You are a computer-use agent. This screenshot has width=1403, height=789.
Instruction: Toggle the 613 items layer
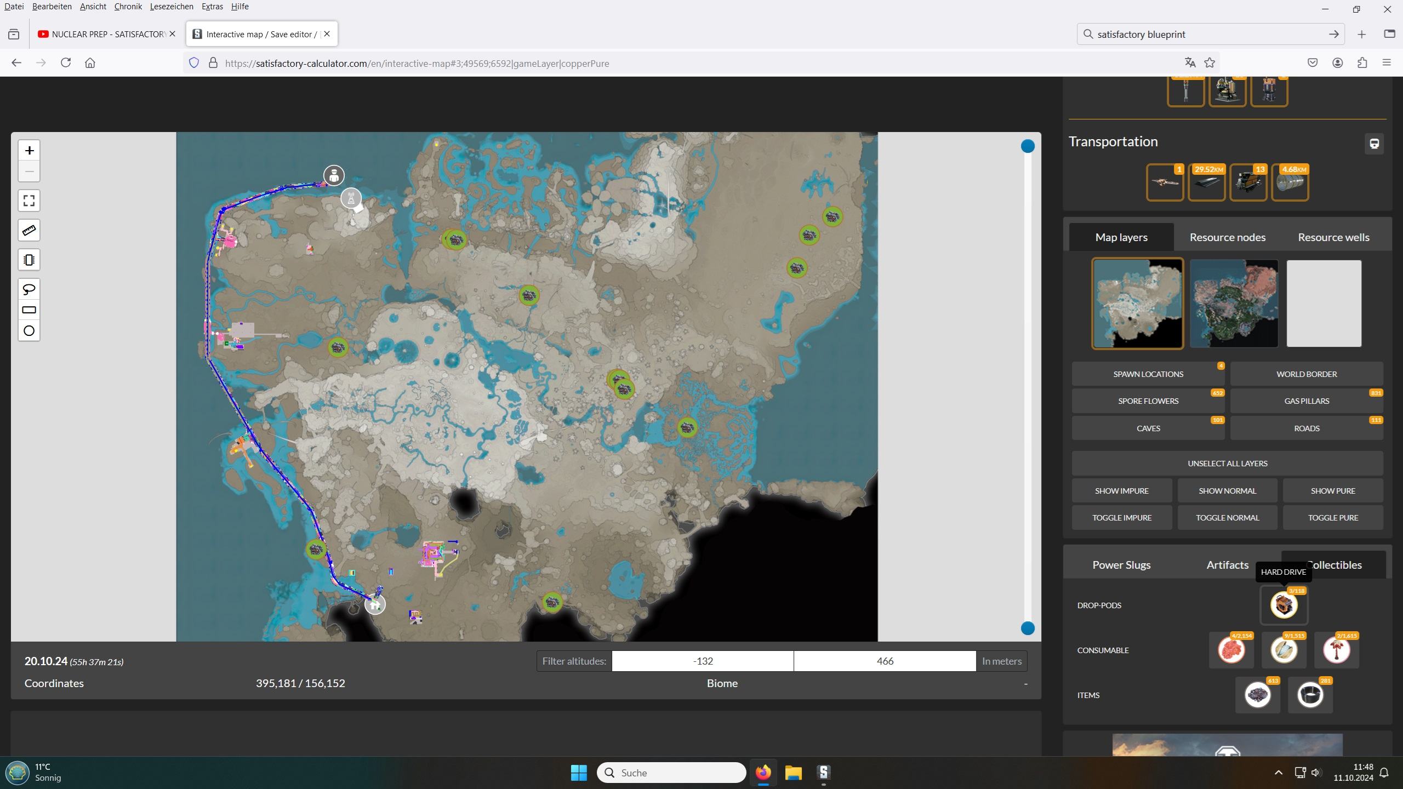tap(1258, 695)
